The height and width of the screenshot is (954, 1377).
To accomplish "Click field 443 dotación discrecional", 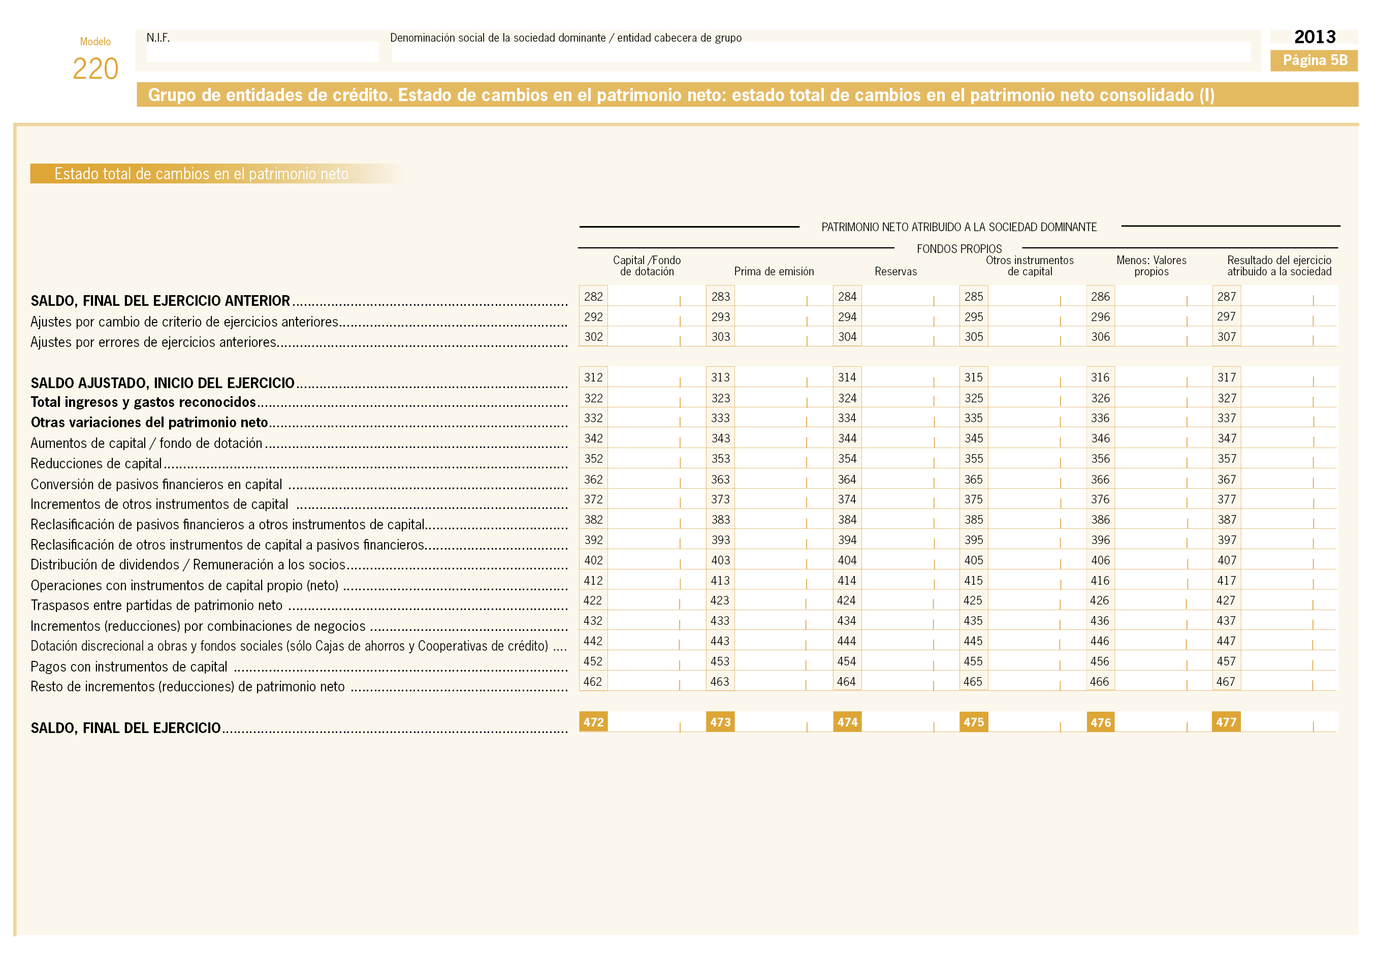I will pos(768,641).
